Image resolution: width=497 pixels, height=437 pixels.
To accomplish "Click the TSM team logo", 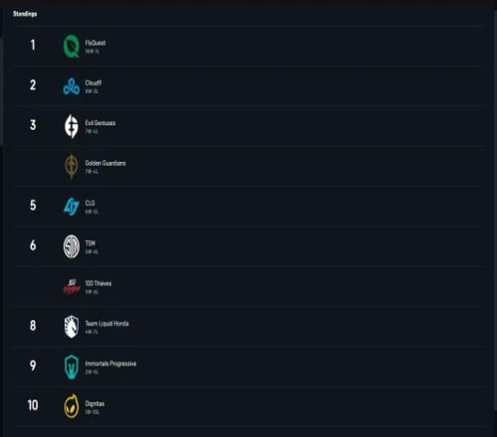I will coord(72,246).
